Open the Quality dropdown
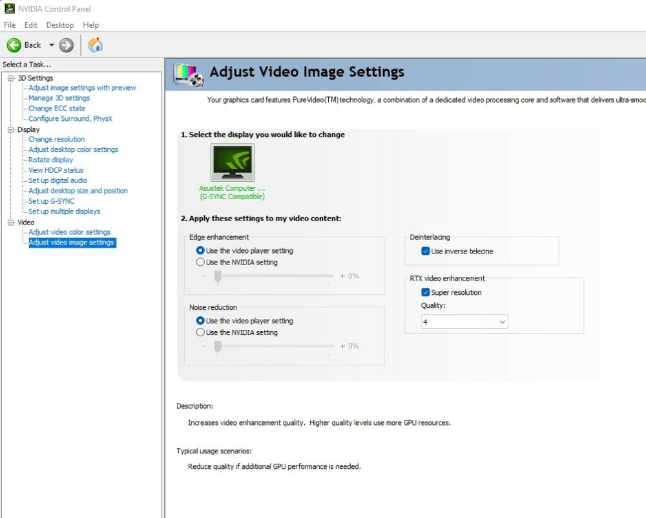The height and width of the screenshot is (518, 646). [464, 321]
